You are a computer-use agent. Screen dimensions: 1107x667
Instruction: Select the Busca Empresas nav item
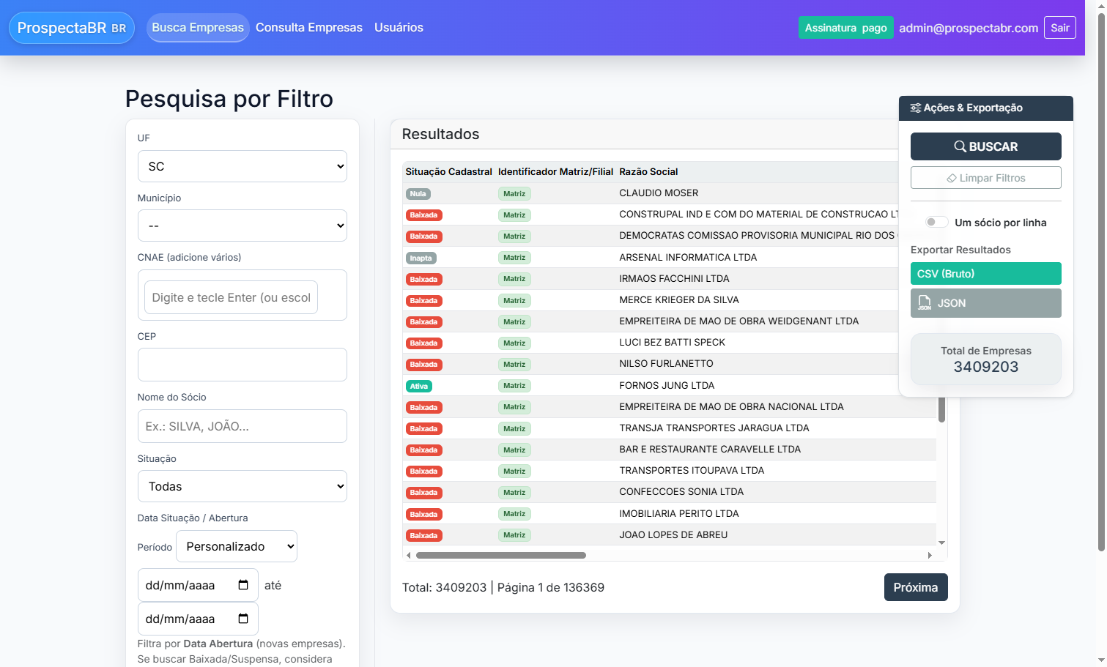coord(198,27)
